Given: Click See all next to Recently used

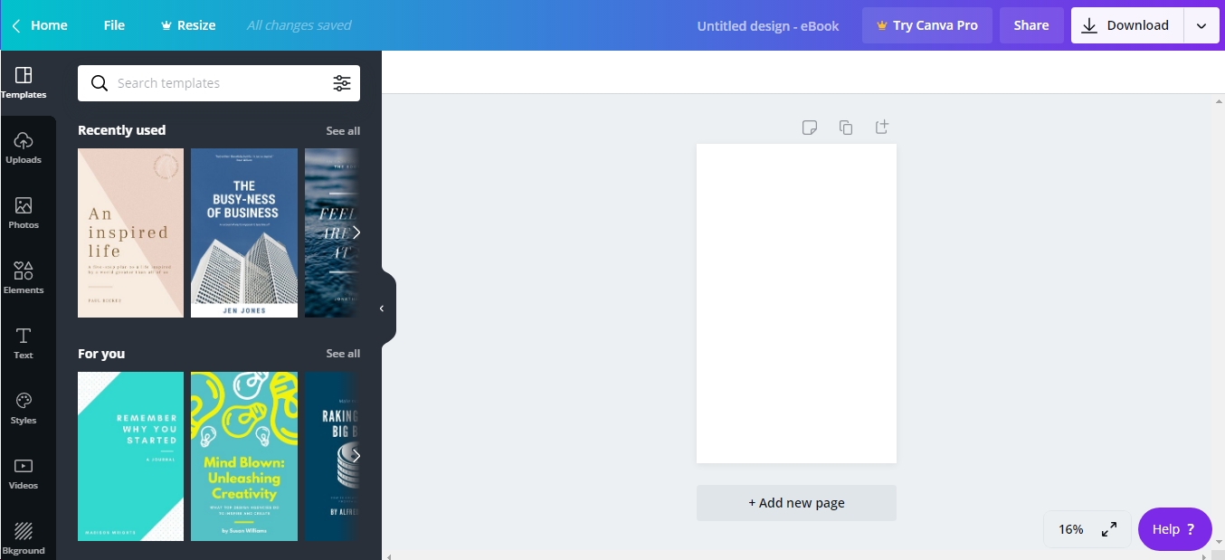Looking at the screenshot, I should tap(343, 130).
